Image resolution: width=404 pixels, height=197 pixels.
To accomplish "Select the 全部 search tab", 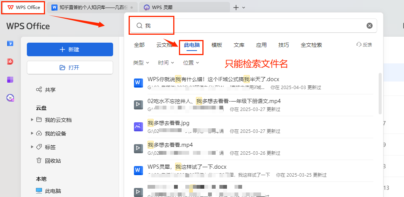I will click(x=139, y=45).
